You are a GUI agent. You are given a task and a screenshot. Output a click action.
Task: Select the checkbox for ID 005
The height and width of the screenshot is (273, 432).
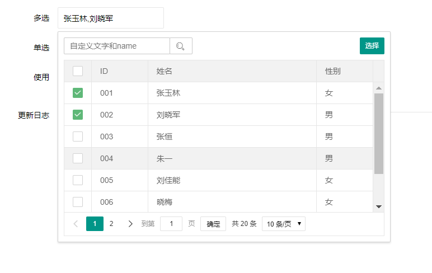point(78,180)
